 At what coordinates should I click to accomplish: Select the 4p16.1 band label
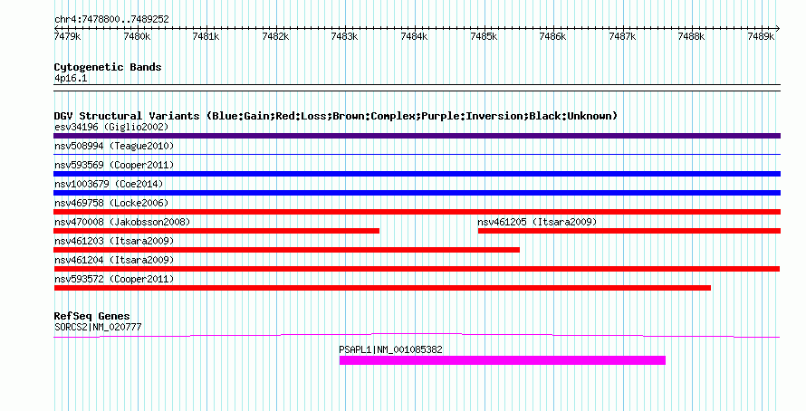click(71, 79)
